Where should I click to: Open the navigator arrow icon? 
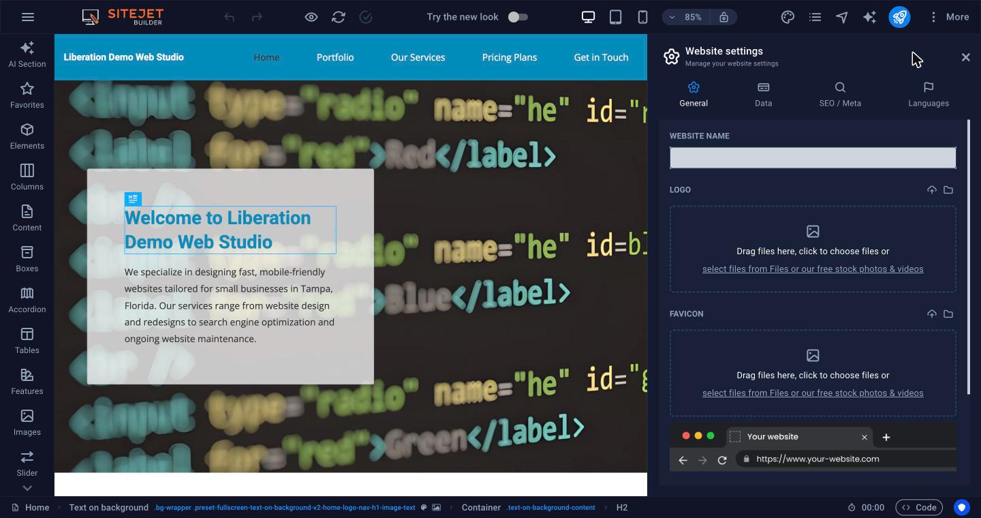(x=842, y=17)
